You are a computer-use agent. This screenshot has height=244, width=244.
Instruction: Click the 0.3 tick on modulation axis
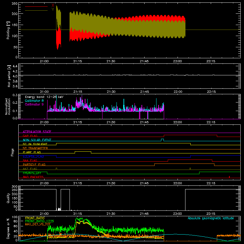click(15, 95)
